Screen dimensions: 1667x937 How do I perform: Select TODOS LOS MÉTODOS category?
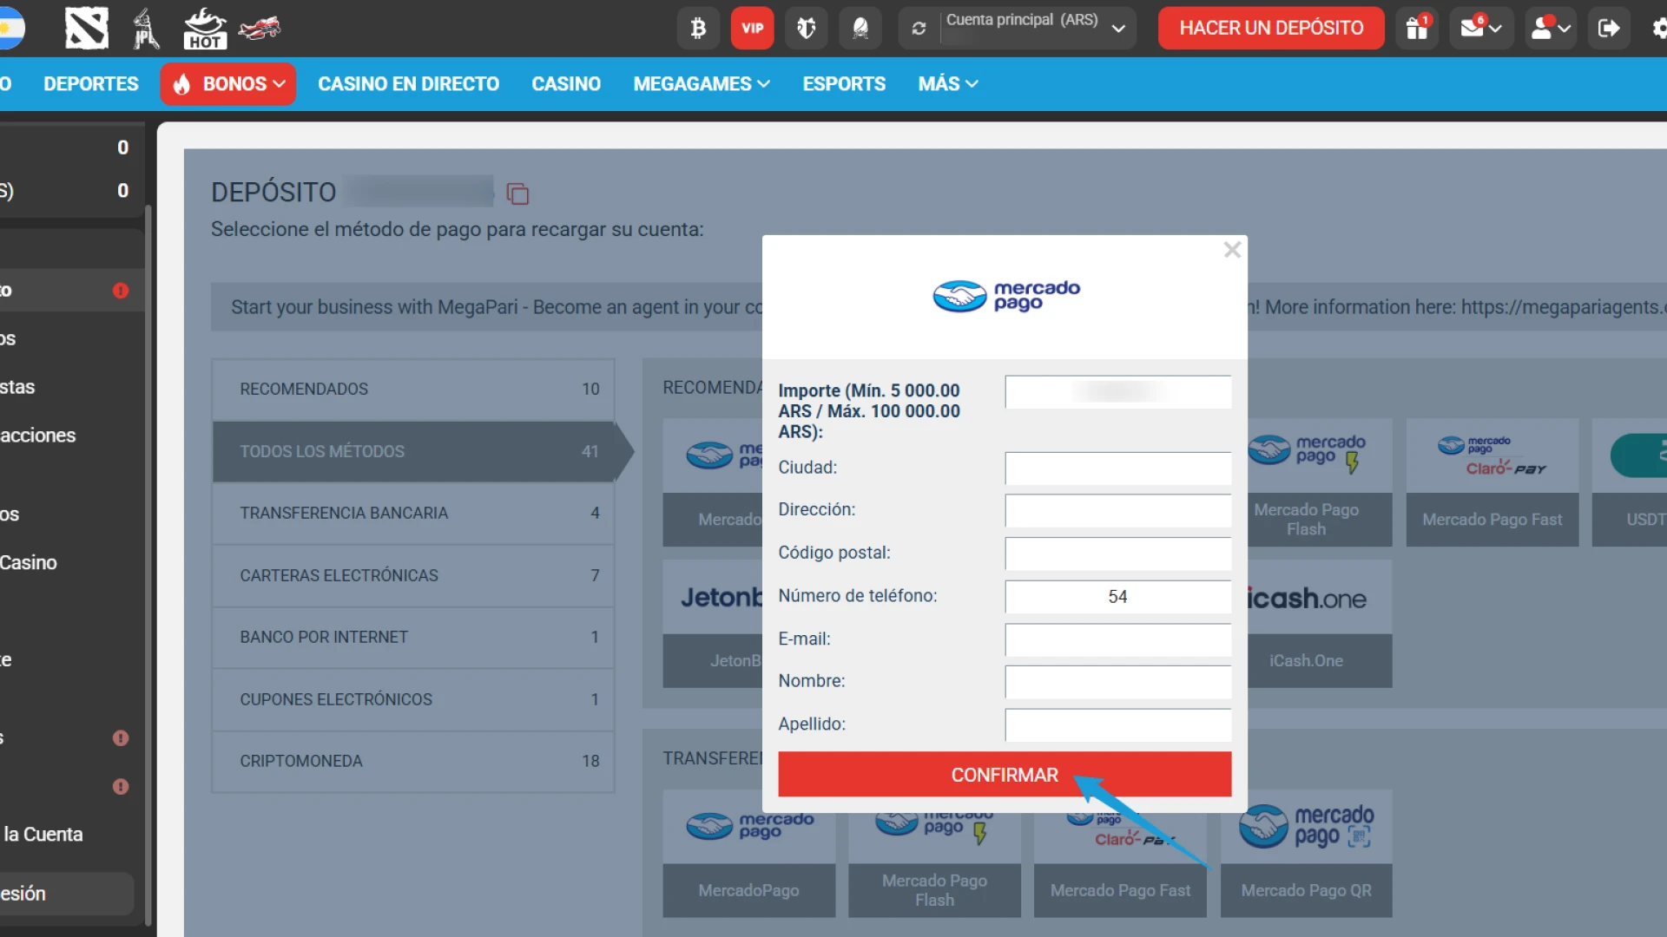[x=413, y=451]
